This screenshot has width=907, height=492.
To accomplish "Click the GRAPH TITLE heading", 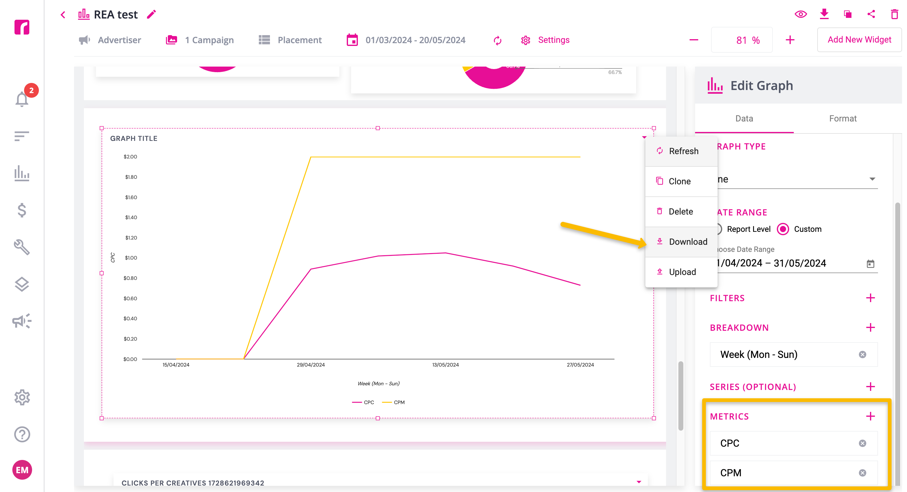I will (x=134, y=139).
